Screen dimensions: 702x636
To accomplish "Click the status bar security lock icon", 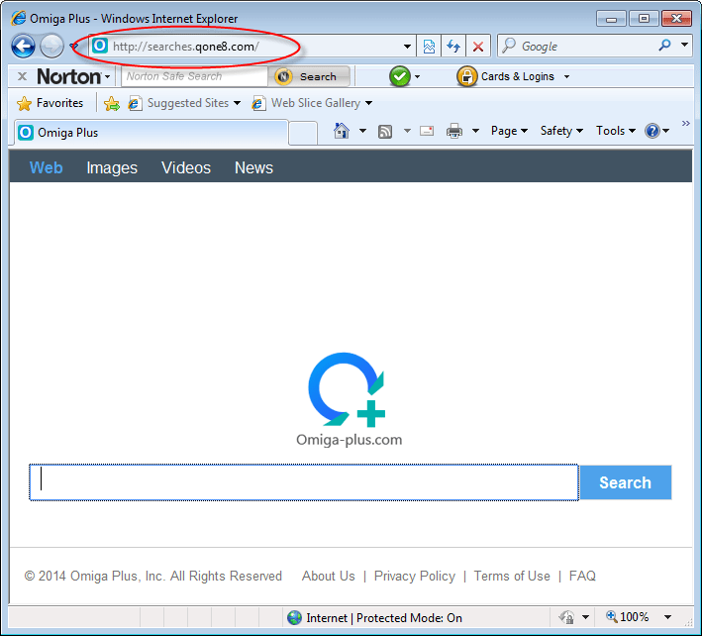I will point(566,617).
